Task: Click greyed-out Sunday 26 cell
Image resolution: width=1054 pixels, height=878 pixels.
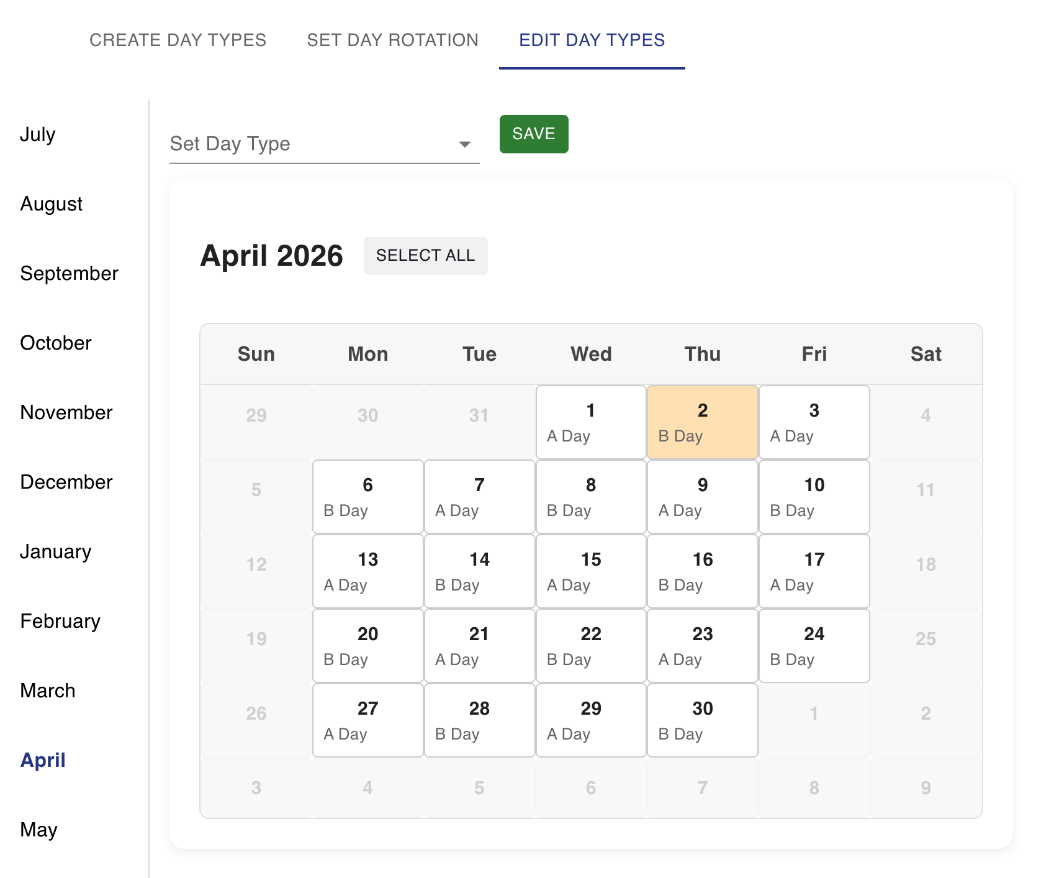Action: point(256,720)
